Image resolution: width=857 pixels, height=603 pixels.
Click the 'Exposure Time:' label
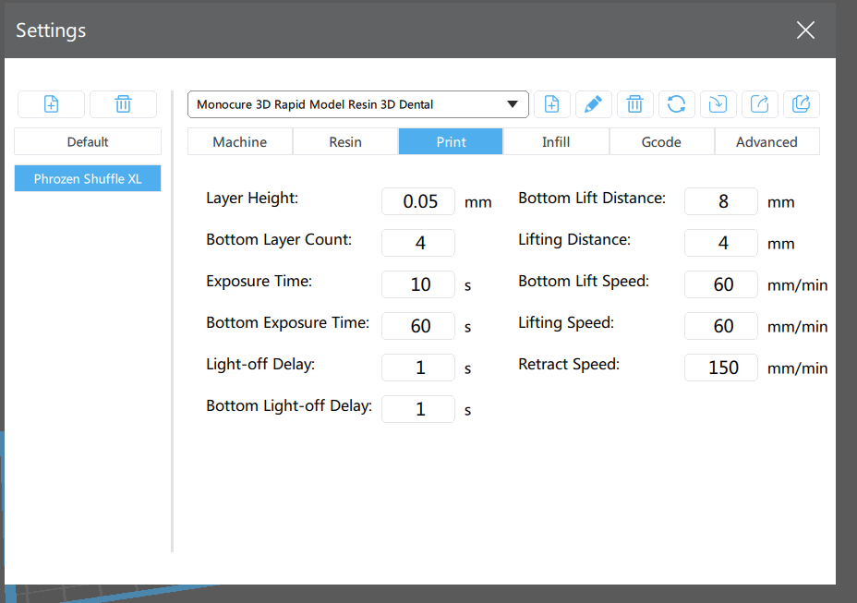pyautogui.click(x=260, y=282)
